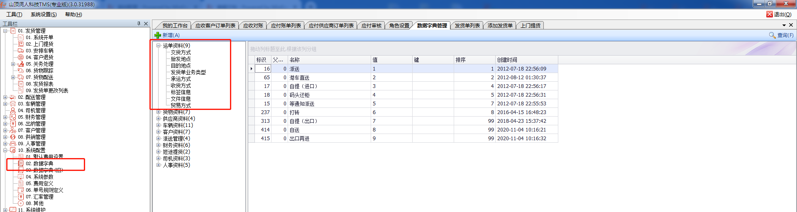Open the 系统设置(S) menu

pos(44,15)
